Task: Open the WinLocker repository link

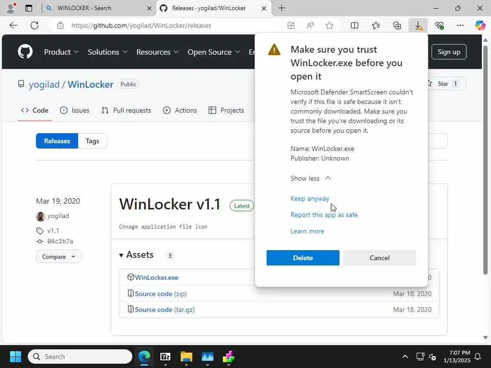Action: tap(90, 84)
